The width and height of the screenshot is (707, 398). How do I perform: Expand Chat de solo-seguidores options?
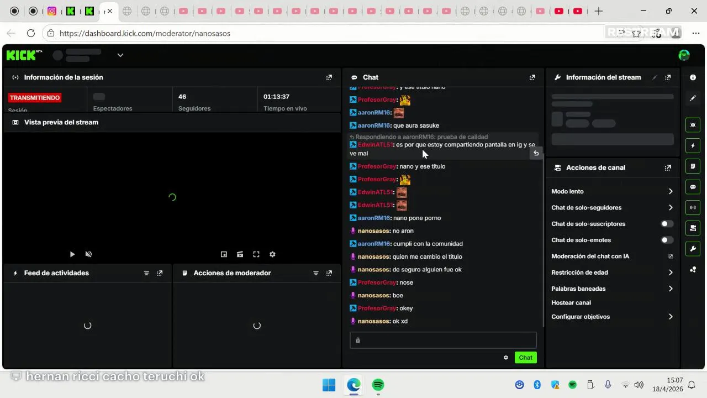click(671, 208)
